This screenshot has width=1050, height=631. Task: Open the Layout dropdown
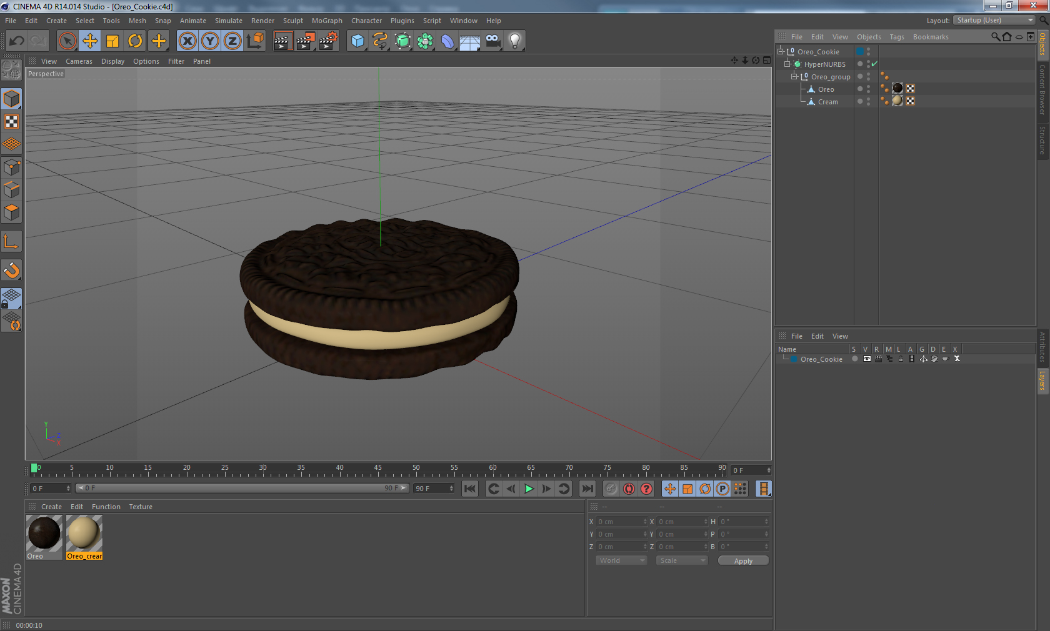994,20
